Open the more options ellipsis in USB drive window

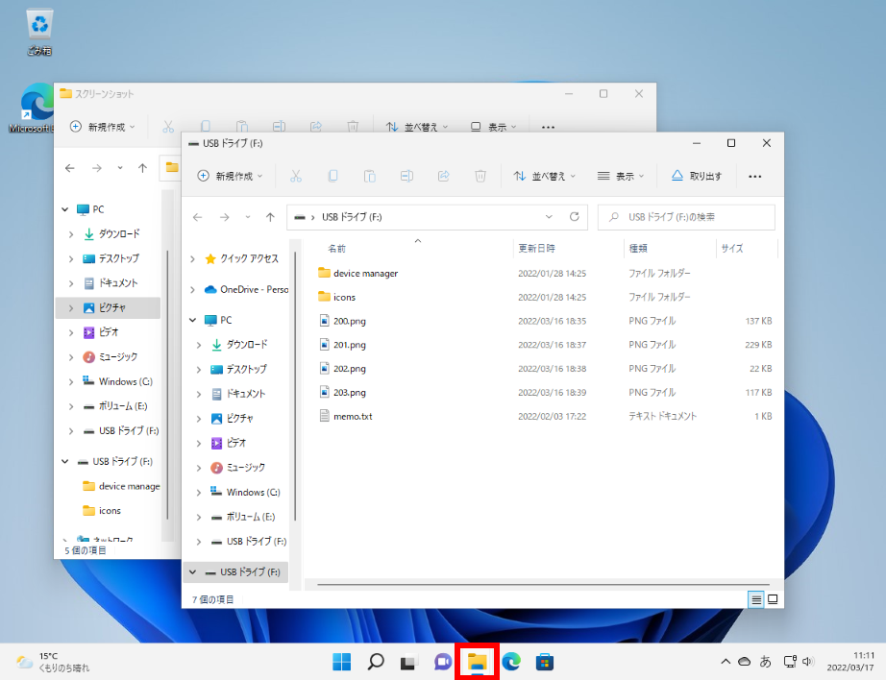(x=755, y=176)
